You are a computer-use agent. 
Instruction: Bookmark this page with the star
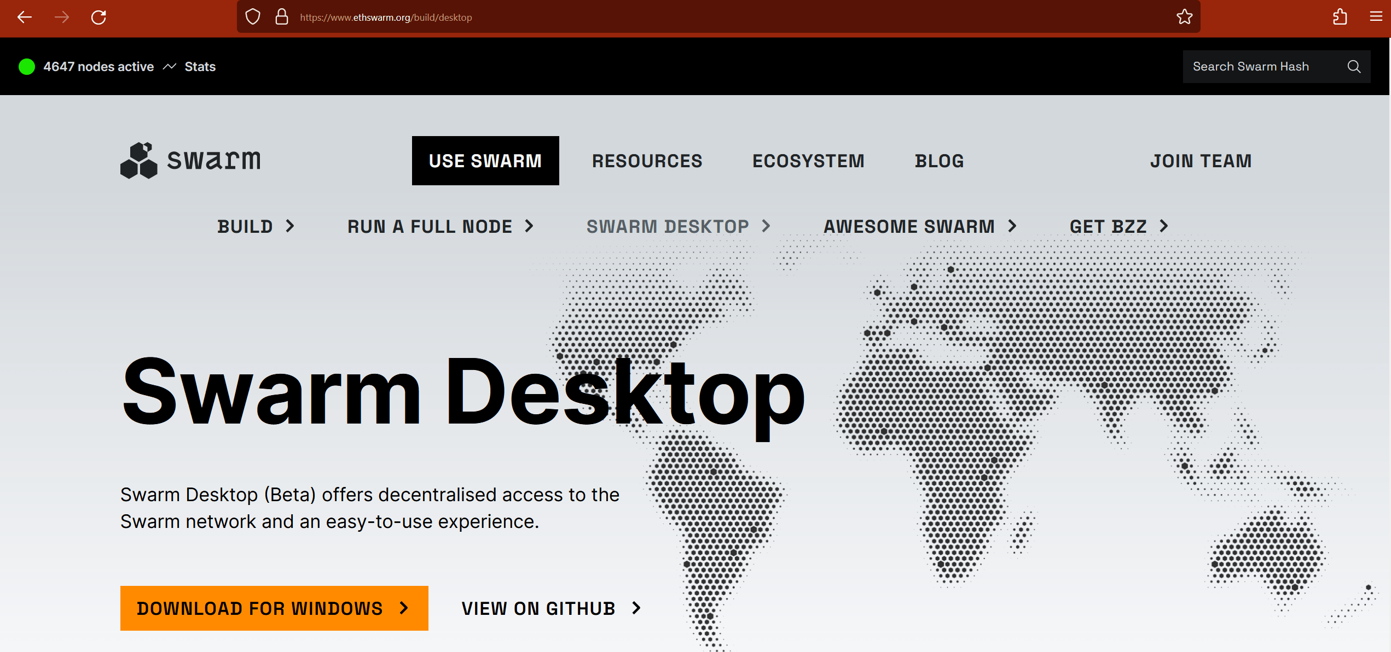click(1184, 17)
